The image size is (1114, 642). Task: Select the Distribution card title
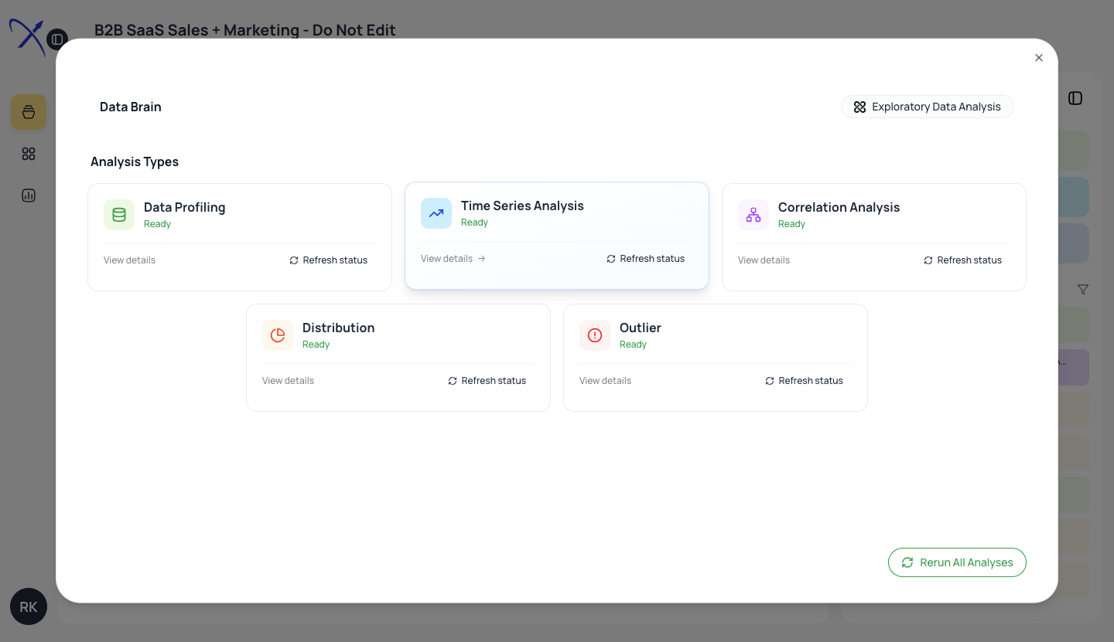pyautogui.click(x=338, y=328)
